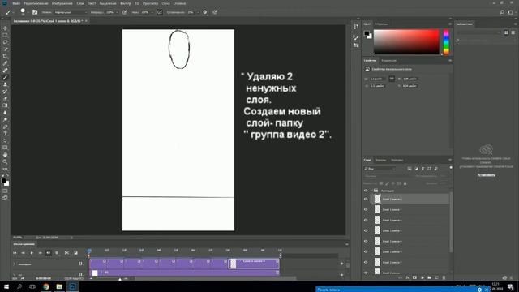Viewport: 519px width, 292px height.
Task: Toggle visibility of Слой 1 копия 6 layer
Action: pos(366,220)
